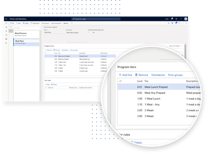Click the Search for a page field
Image resolution: width=208 pixels, height=154 pixels.
pos(96,19)
